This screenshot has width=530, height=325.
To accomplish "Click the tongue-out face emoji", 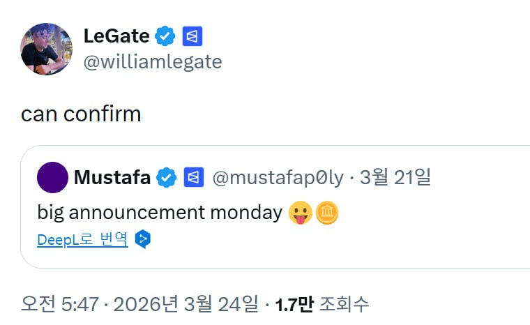I will click(299, 213).
